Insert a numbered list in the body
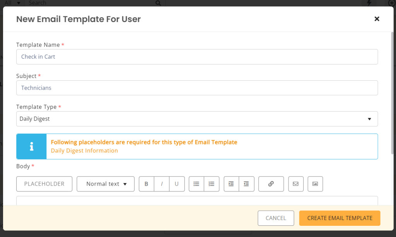The width and height of the screenshot is (396, 237). pos(212,184)
